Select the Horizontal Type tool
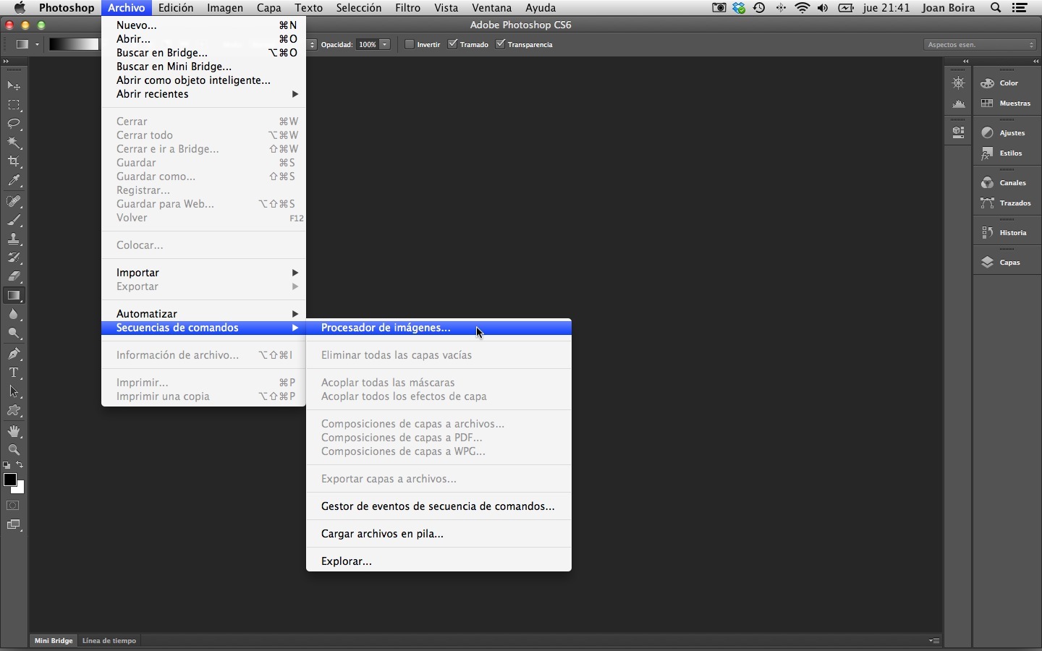The height and width of the screenshot is (651, 1042). [x=14, y=373]
